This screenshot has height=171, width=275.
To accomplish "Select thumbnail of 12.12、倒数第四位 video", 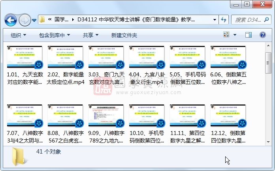I will [228, 116].
